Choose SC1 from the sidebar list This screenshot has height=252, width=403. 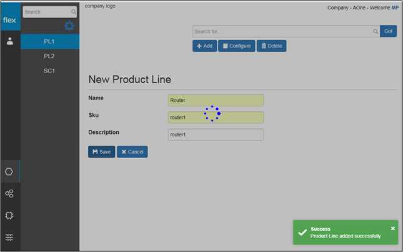(x=50, y=71)
